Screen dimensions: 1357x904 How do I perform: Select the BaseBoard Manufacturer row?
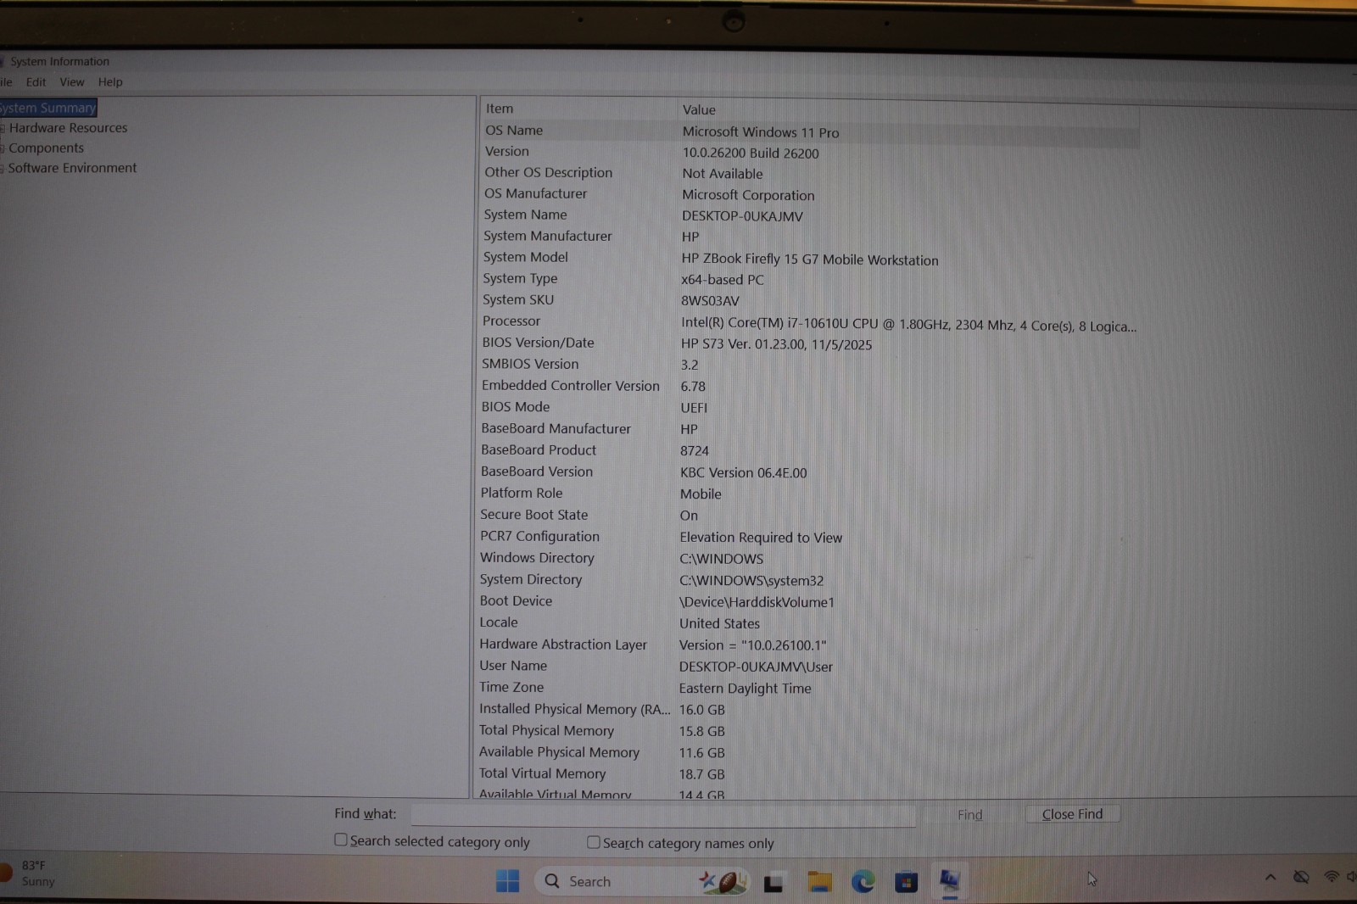[810, 429]
